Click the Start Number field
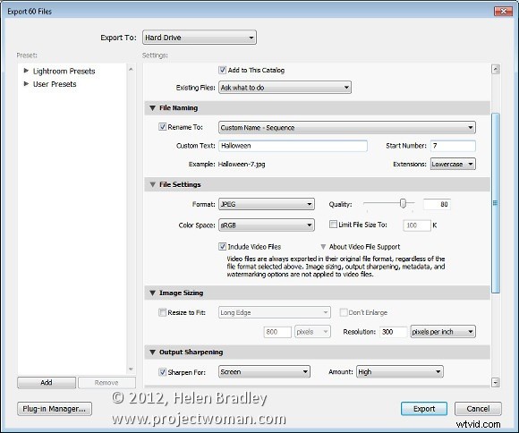This screenshot has width=519, height=433. 453,146
